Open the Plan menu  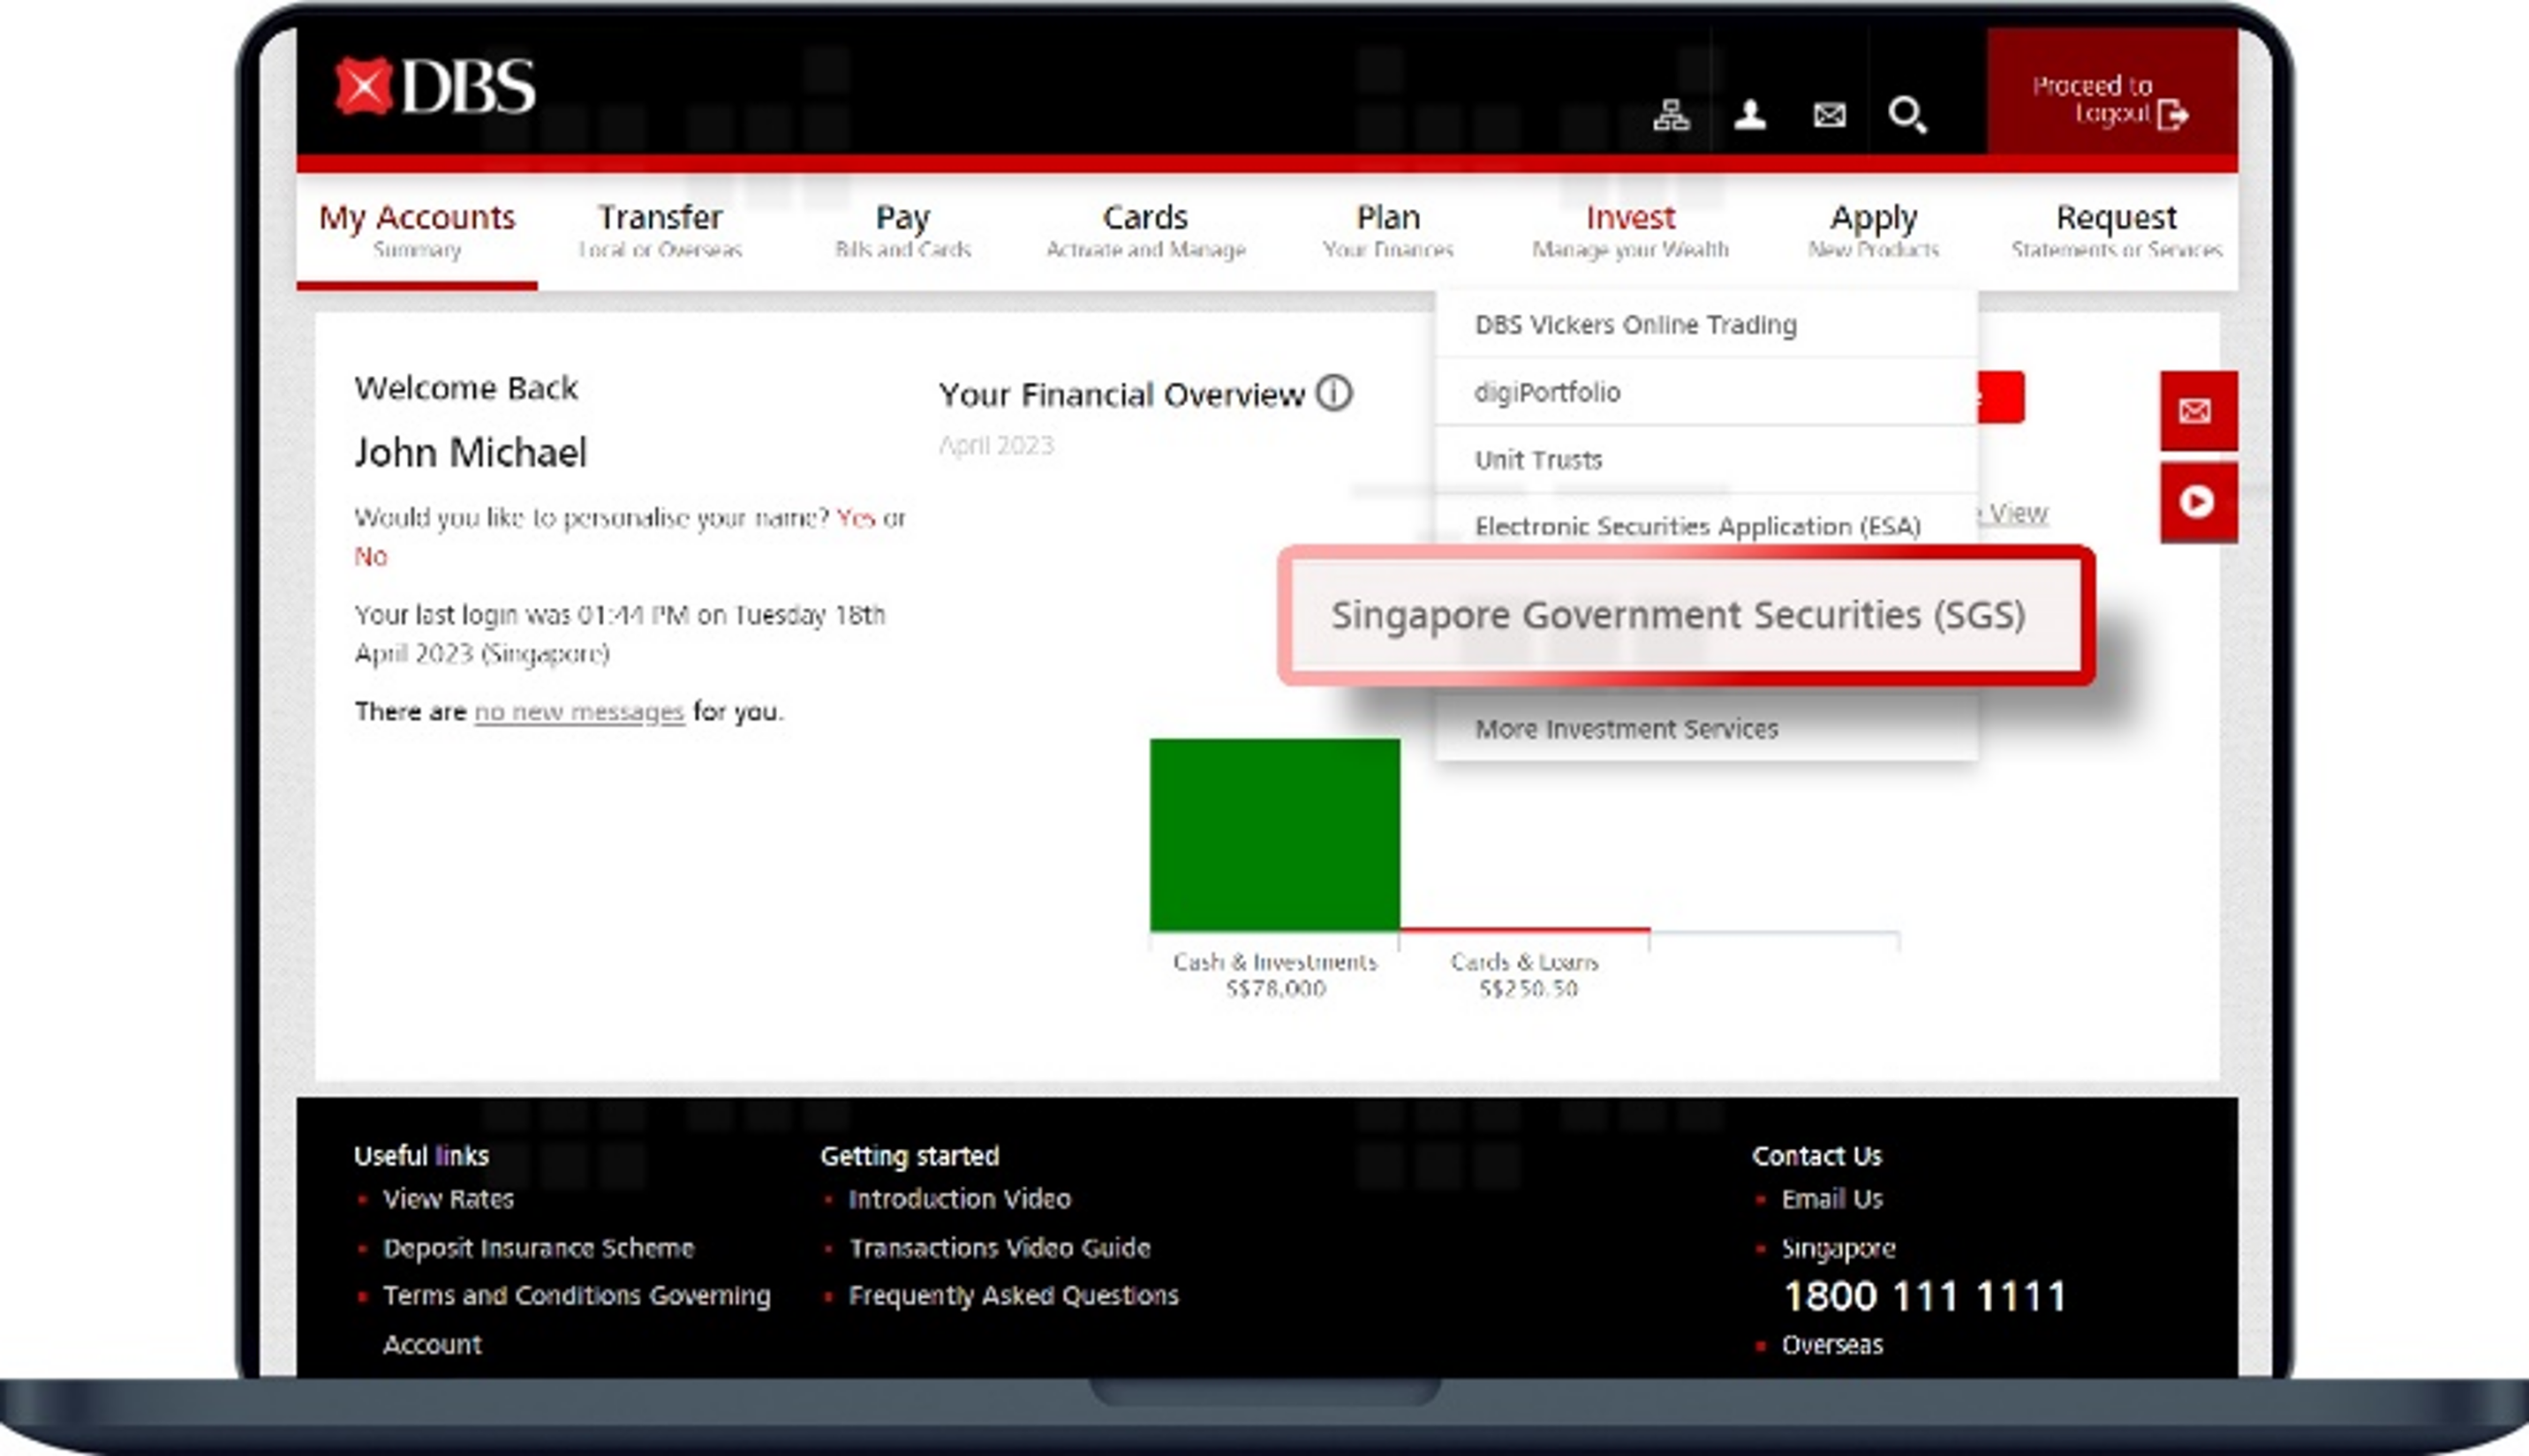pyautogui.click(x=1387, y=231)
